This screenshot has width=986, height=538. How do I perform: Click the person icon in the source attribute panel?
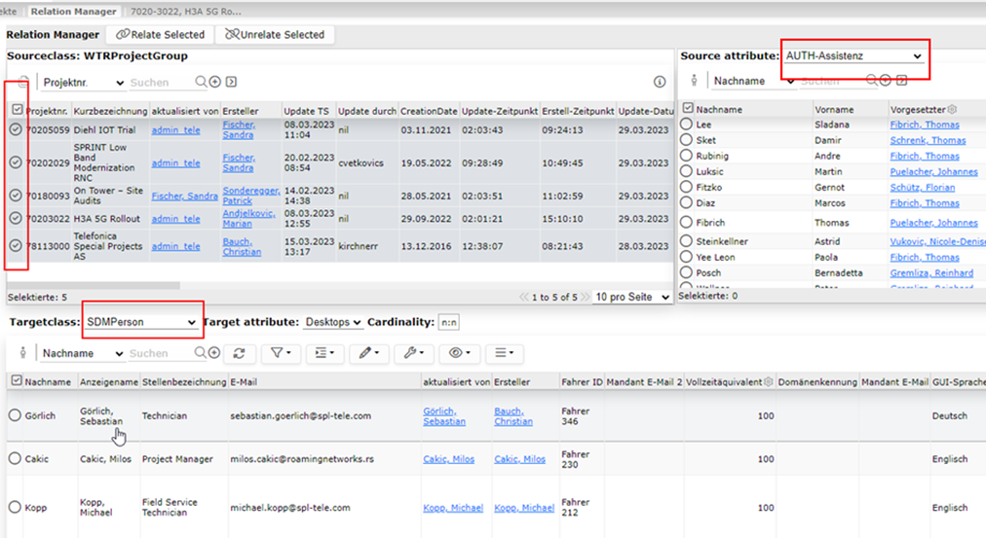pyautogui.click(x=695, y=81)
